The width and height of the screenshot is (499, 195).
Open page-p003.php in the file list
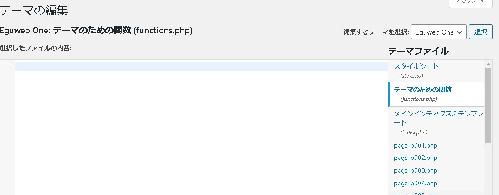[415, 171]
